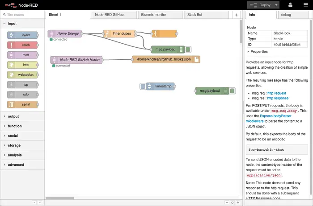
Task: Expand the social palette category
Action: point(22,136)
